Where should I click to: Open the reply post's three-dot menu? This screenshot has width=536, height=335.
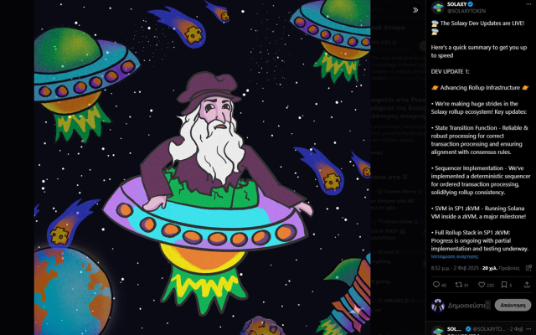point(528,329)
